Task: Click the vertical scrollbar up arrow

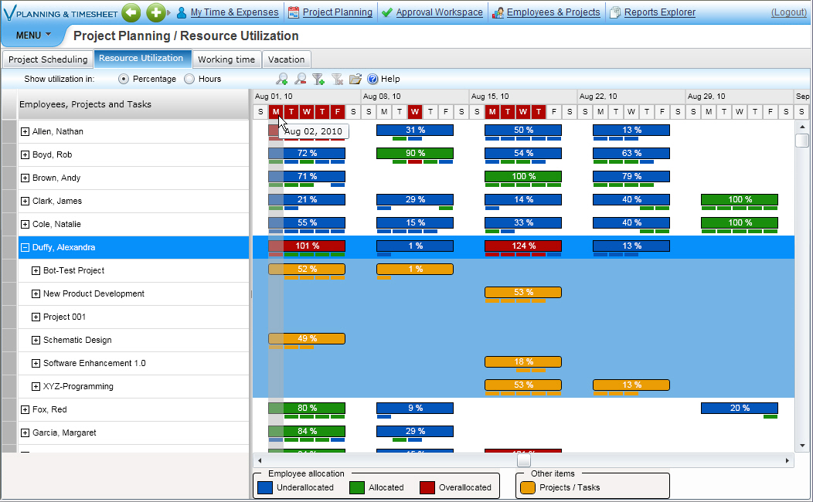Action: 802,127
